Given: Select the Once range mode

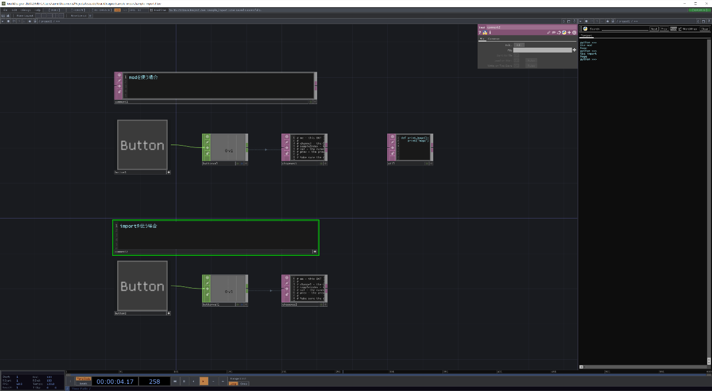Looking at the screenshot, I should [x=244, y=384].
